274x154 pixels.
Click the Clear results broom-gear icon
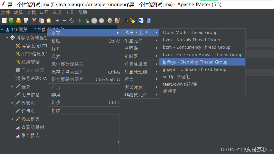(x=110, y=21)
